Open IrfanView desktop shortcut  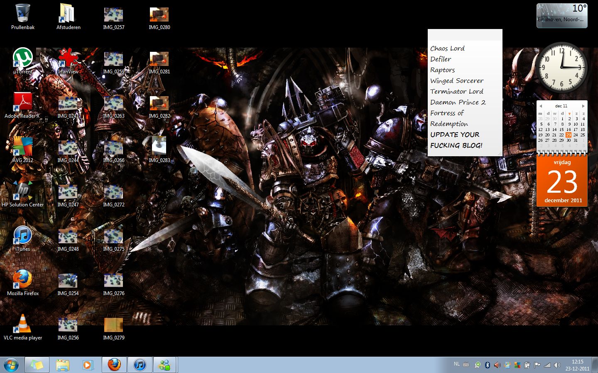click(68, 58)
